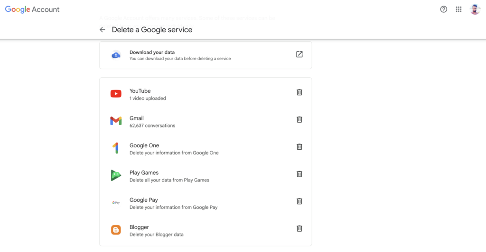Click the Google One logo icon
Image resolution: width=486 pixels, height=252 pixels.
click(x=116, y=148)
